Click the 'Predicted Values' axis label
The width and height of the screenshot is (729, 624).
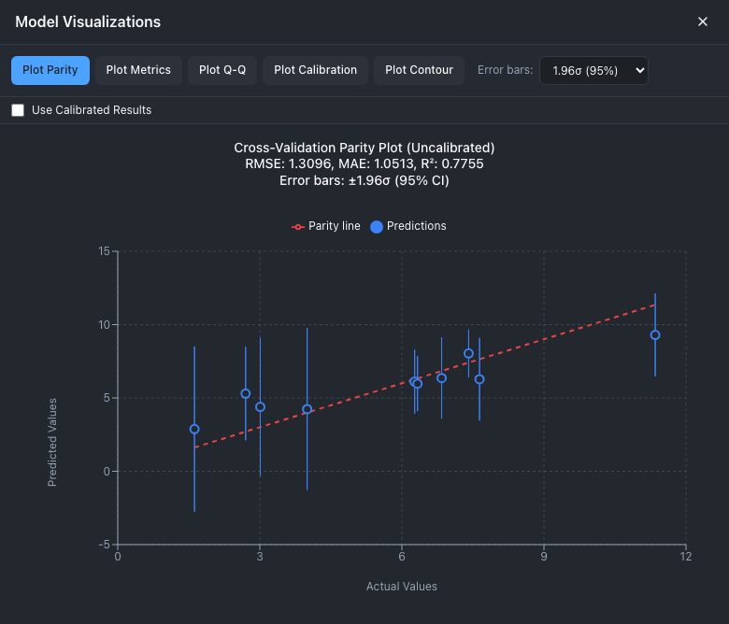(x=52, y=443)
